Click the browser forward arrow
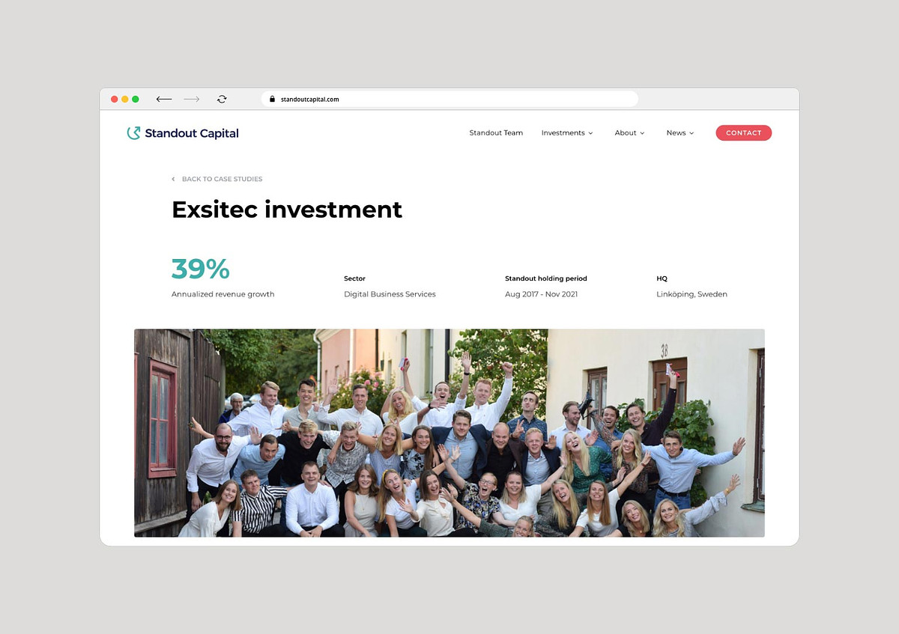This screenshot has height=634, width=899. [x=192, y=99]
